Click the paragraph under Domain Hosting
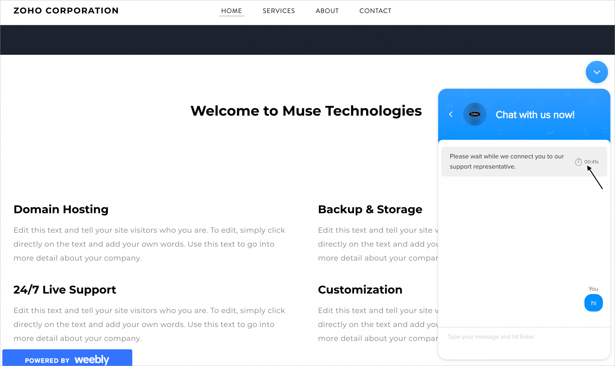The height and width of the screenshot is (366, 615). (149, 244)
